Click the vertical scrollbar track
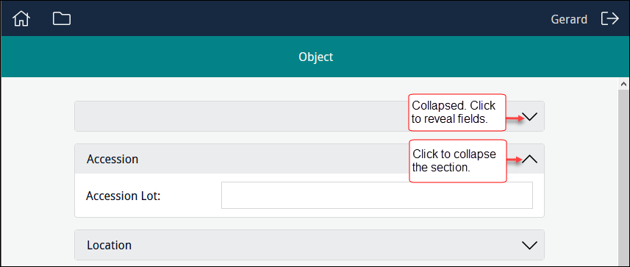This screenshot has width=630, height=267. pyautogui.click(x=623, y=177)
